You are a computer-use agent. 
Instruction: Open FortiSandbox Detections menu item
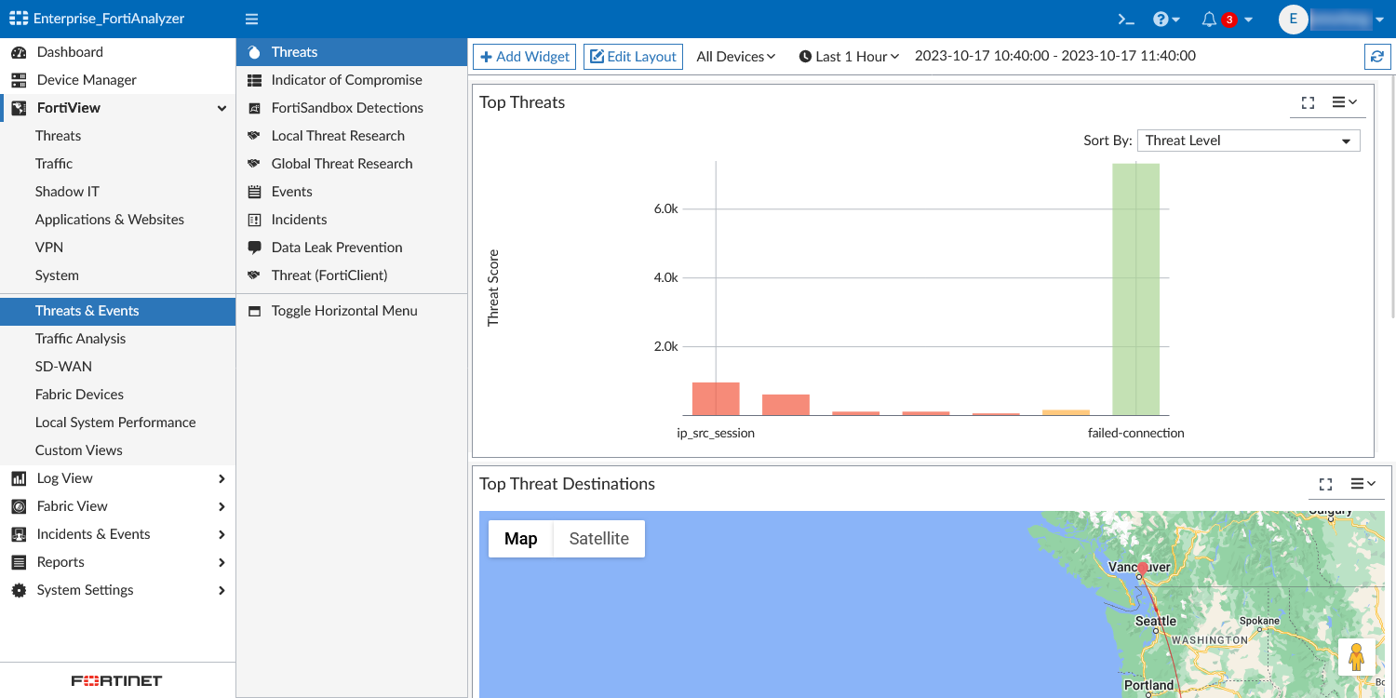coord(352,108)
